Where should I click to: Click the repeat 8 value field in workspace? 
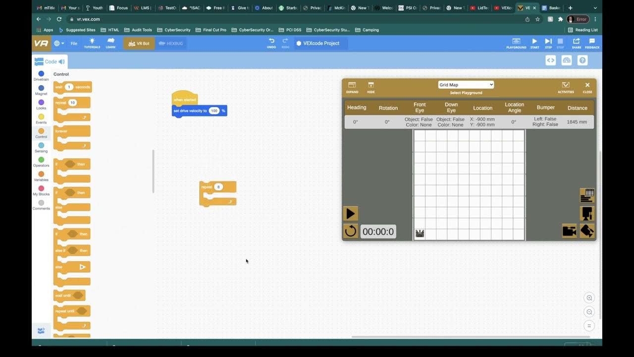[x=218, y=187]
